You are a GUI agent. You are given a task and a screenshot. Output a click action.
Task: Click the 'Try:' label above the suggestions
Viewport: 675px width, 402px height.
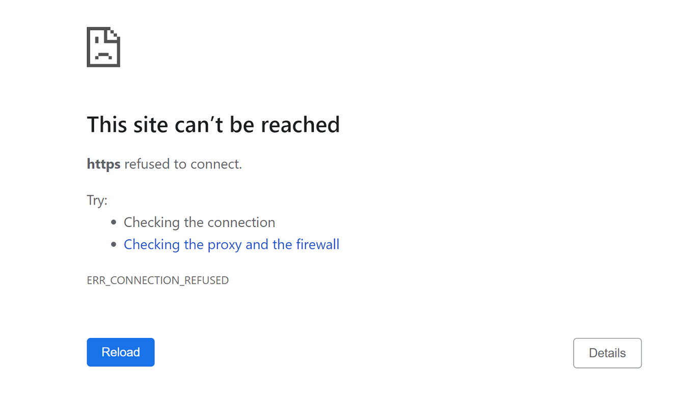pos(97,199)
